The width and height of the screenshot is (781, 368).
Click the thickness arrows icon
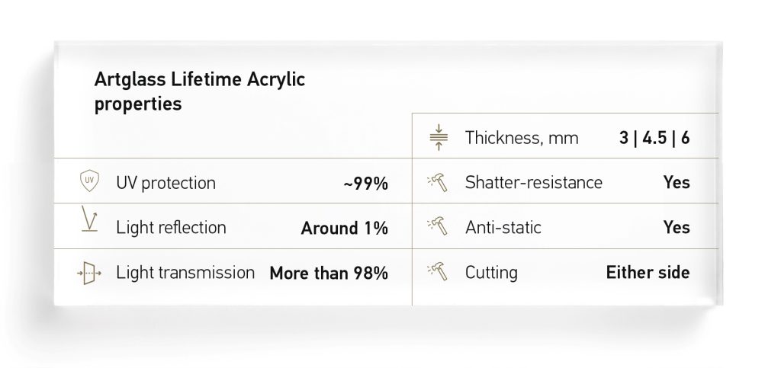click(439, 137)
